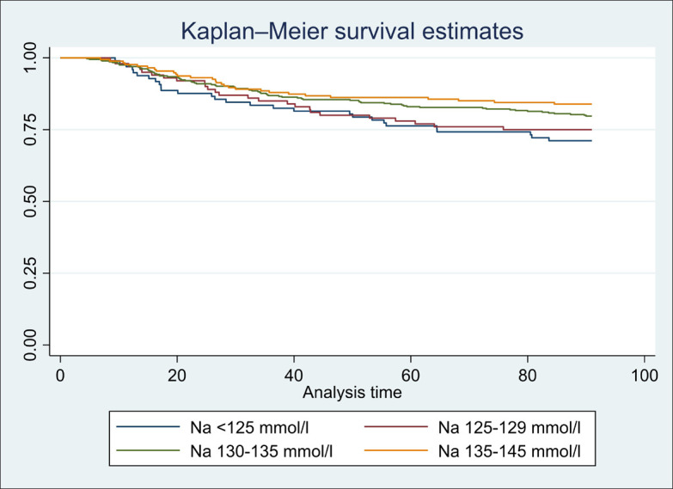Click the blue legend line for Na <125

tap(150, 426)
